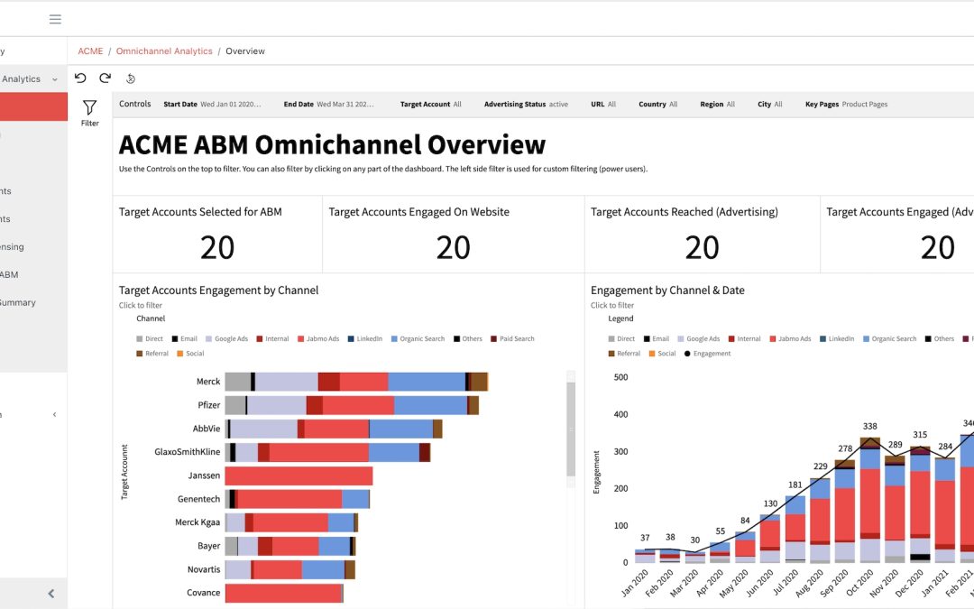974x609 pixels.
Task: Open the sidebar item ending in 'ensing'
Action: coord(12,246)
